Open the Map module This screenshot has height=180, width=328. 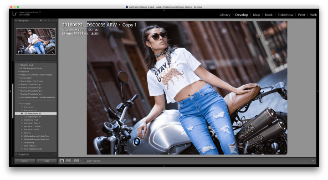[256, 15]
